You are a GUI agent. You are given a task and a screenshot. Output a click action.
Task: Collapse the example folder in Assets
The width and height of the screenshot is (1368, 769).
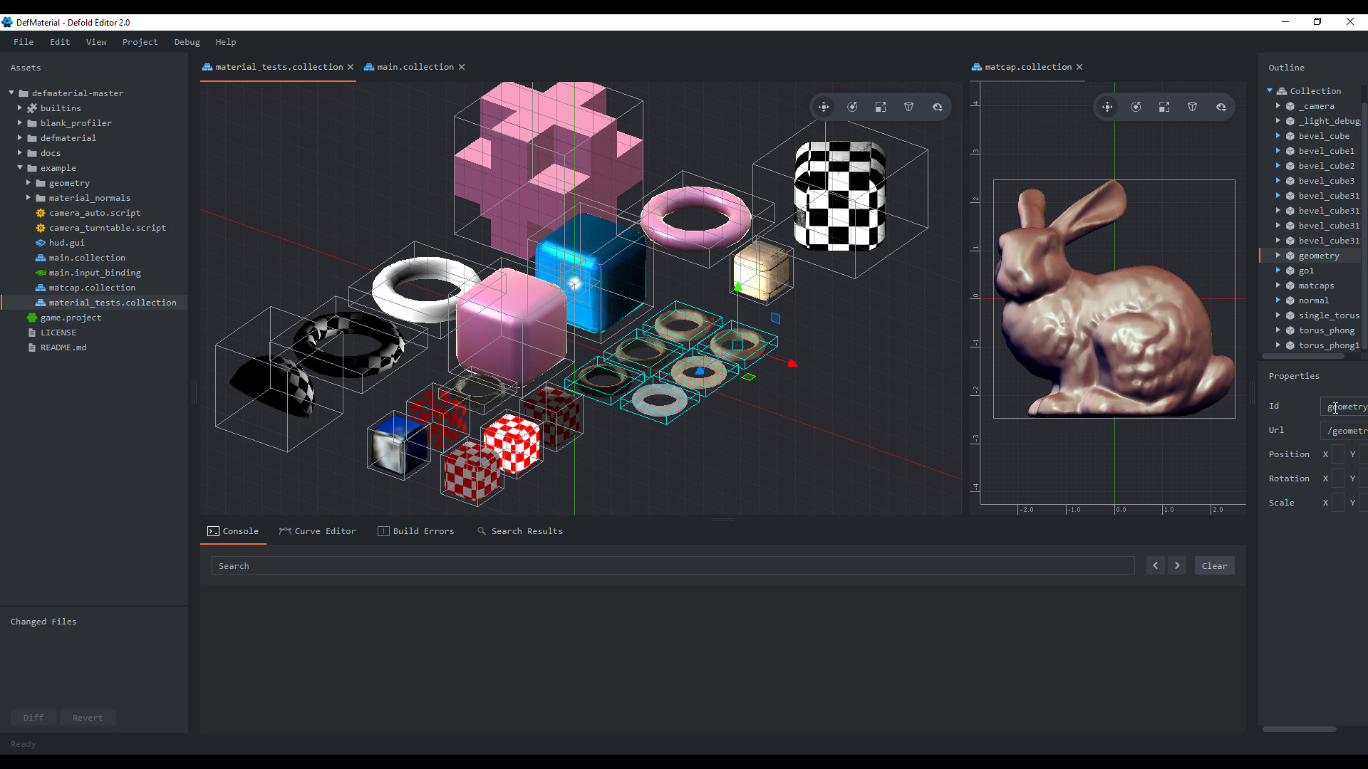(x=20, y=167)
